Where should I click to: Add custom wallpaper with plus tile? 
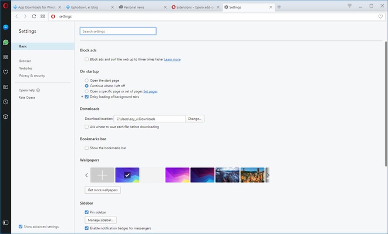click(102, 175)
